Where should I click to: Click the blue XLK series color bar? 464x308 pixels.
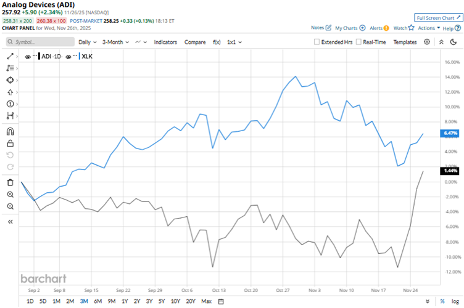(x=80, y=56)
